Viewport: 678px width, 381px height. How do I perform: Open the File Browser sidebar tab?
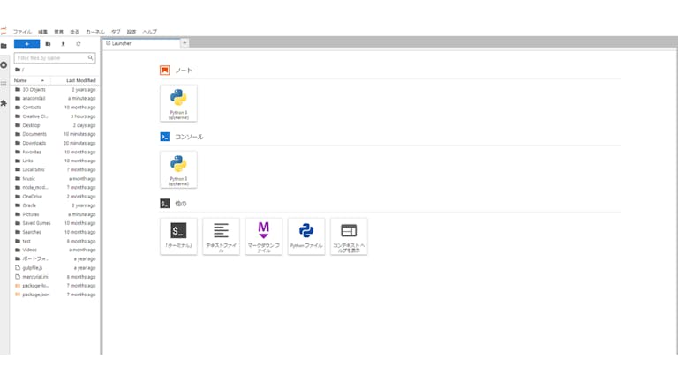pos(4,46)
